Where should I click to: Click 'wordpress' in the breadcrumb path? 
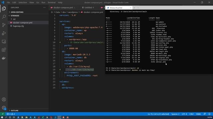tap(73, 12)
